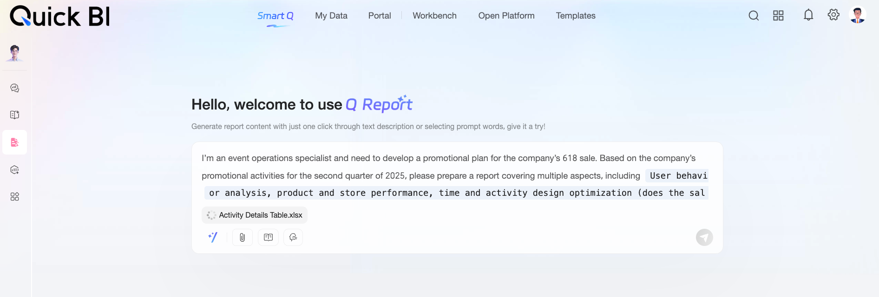Open the knowledge book button in input box

pyautogui.click(x=268, y=238)
